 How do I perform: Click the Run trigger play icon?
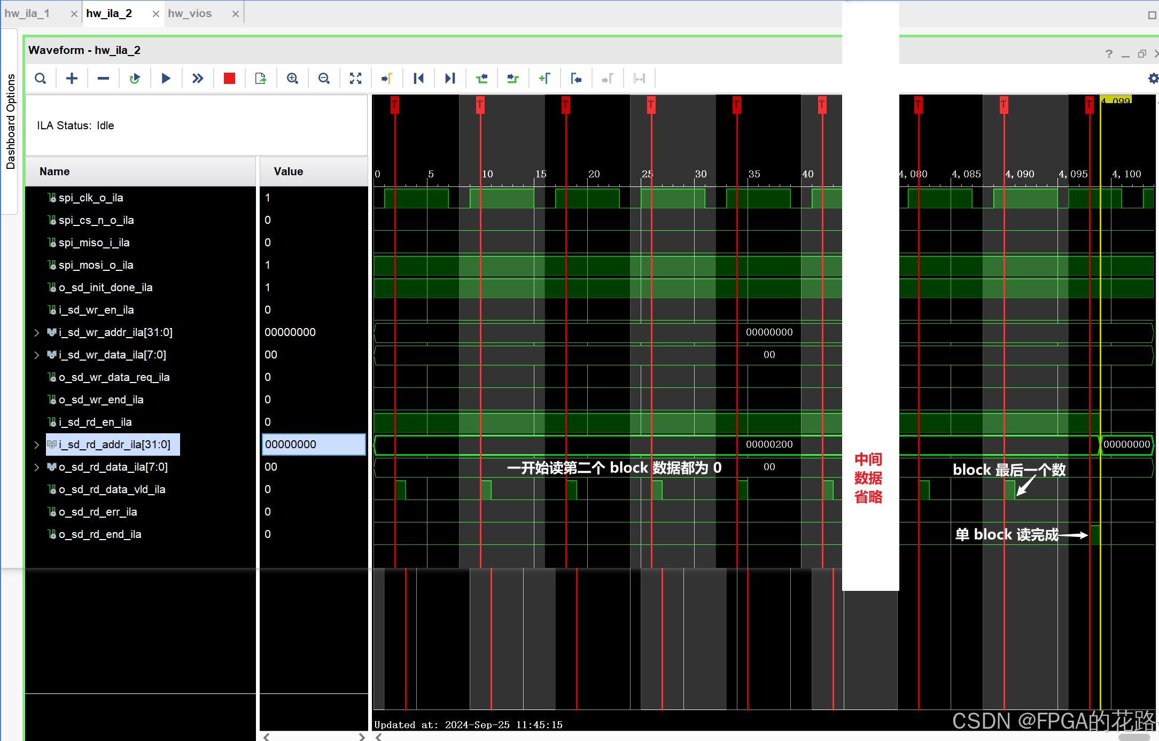tap(166, 79)
